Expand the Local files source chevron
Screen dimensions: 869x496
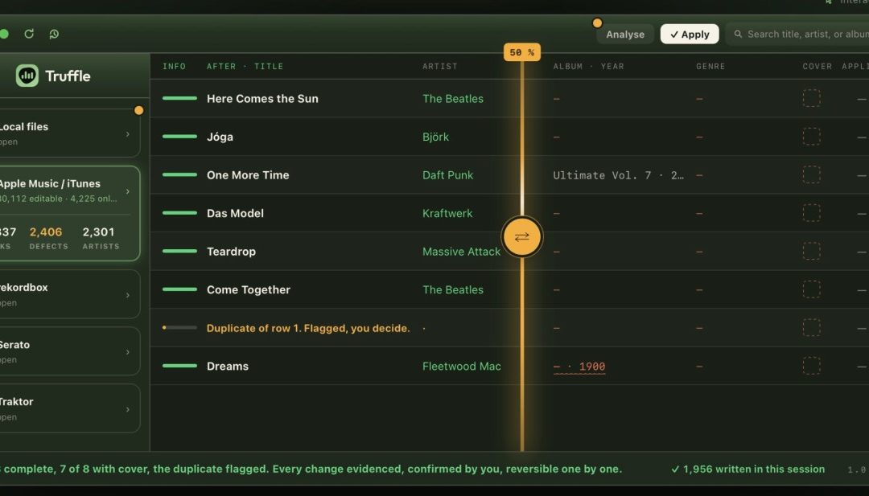[x=127, y=134]
